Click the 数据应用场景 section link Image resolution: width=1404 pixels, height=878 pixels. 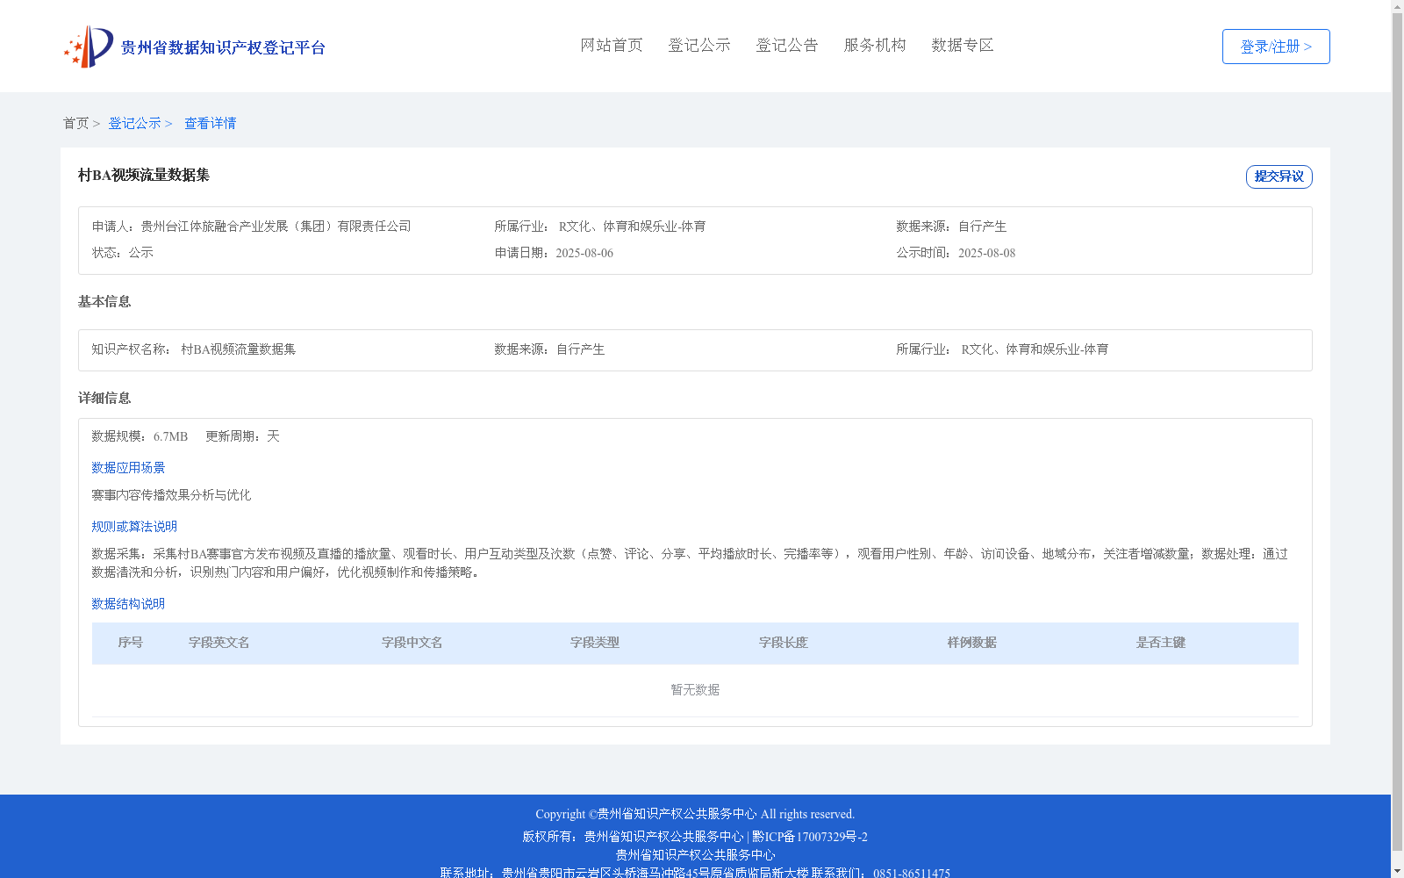click(x=127, y=467)
